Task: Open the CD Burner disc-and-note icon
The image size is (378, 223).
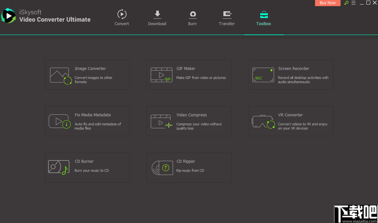Action: tap(59, 167)
